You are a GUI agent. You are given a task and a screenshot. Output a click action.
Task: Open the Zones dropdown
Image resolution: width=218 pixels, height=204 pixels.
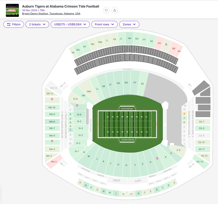click(129, 24)
